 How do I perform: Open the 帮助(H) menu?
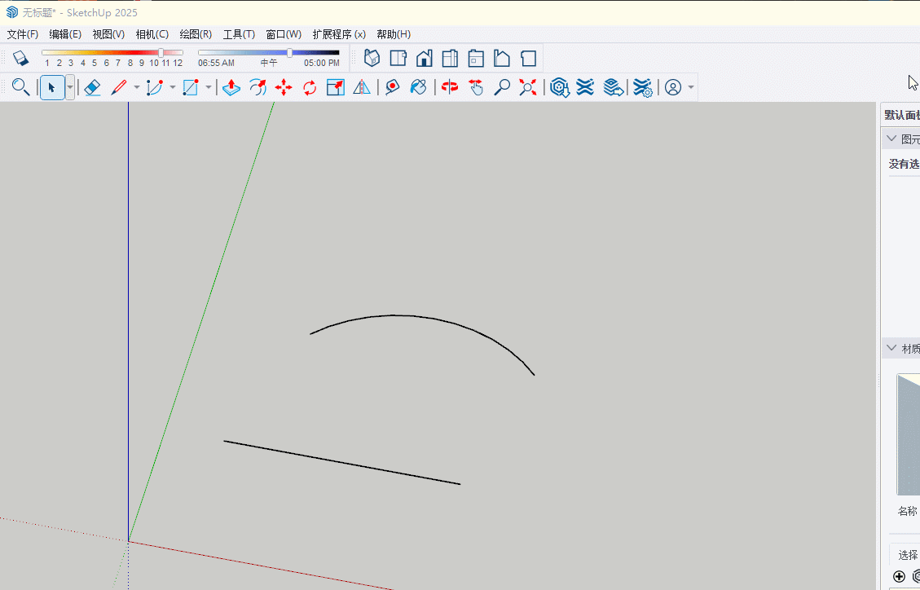click(x=393, y=34)
